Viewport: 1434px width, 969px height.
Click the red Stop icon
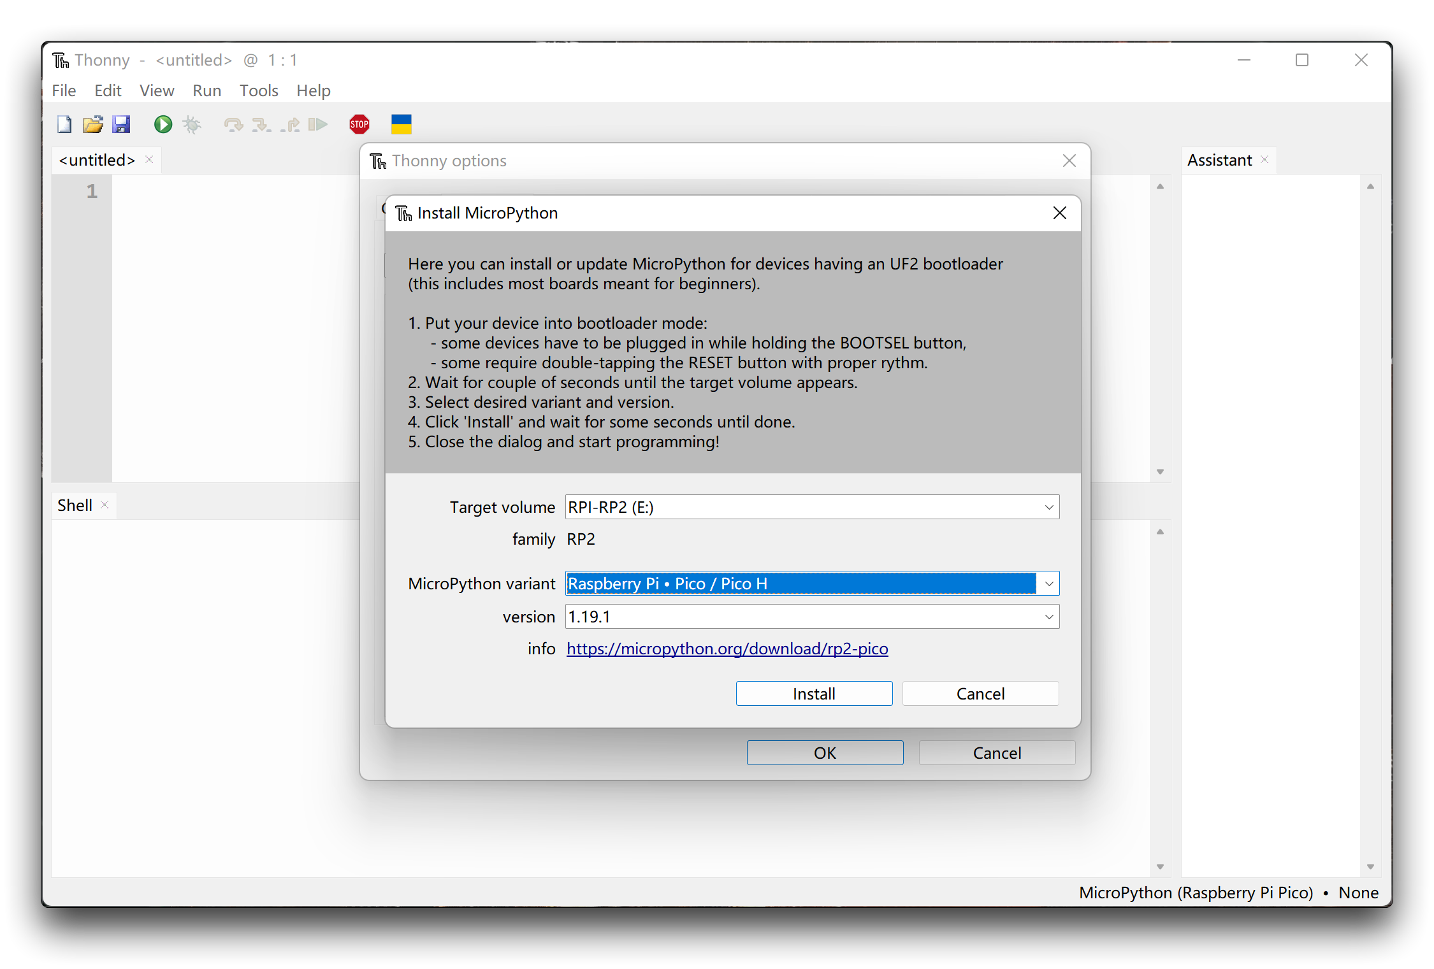pyautogui.click(x=359, y=124)
